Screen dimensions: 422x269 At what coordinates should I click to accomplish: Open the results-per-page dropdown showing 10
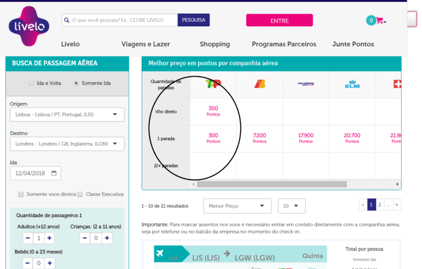click(291, 206)
